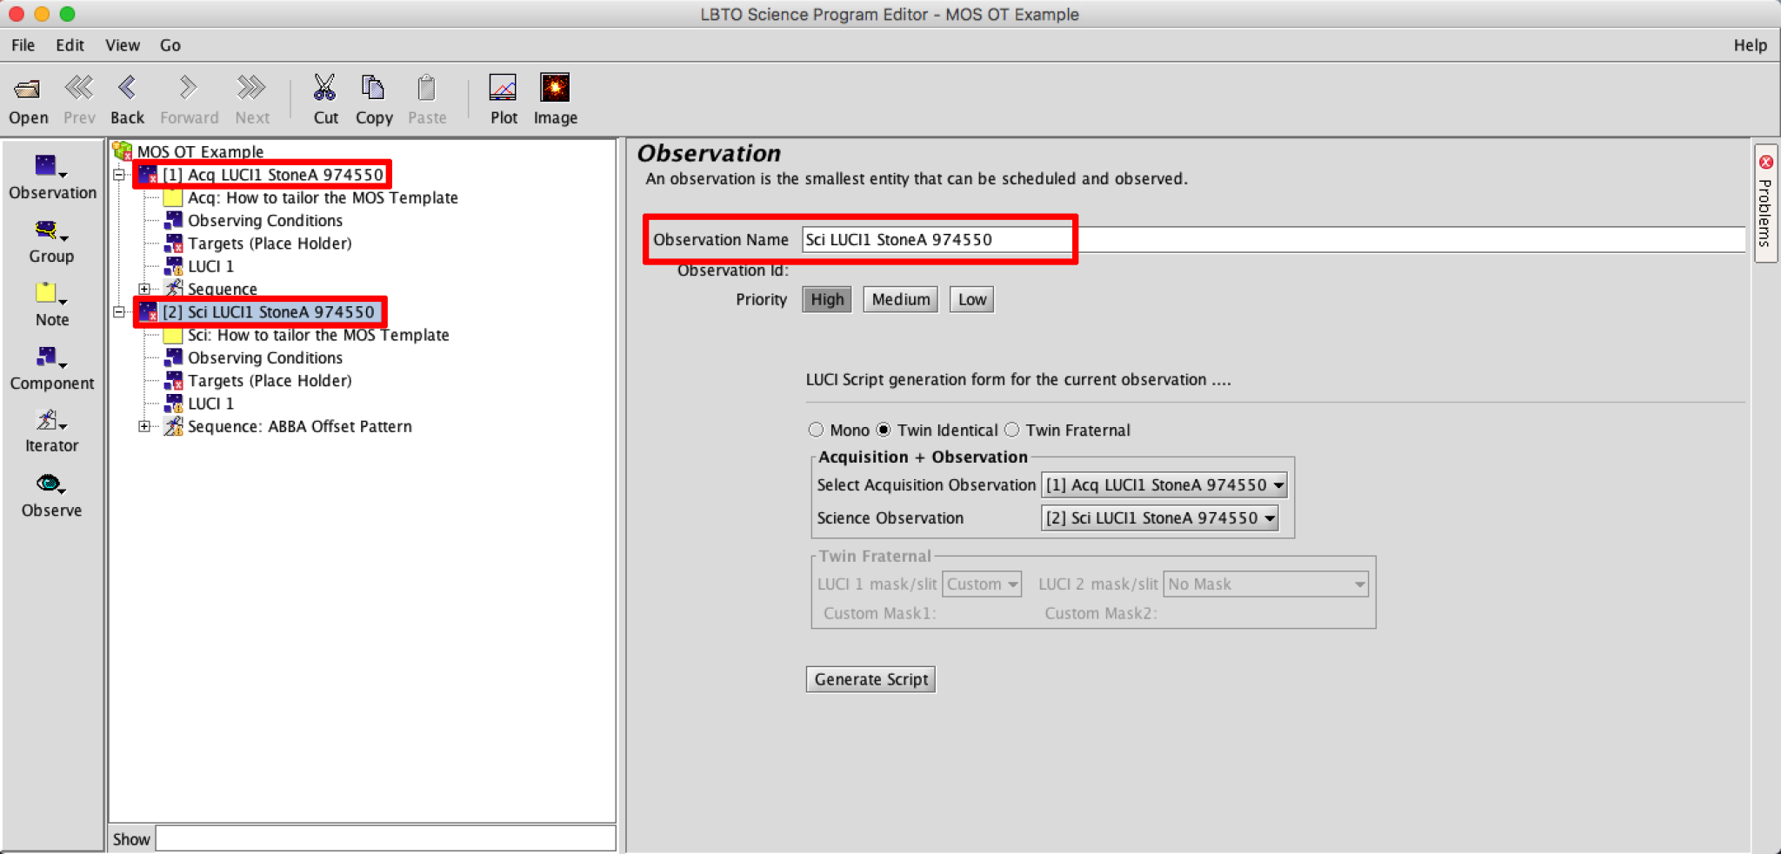Open note Acq: How to tailor MOS Template
The height and width of the screenshot is (854, 1781).
(x=323, y=197)
